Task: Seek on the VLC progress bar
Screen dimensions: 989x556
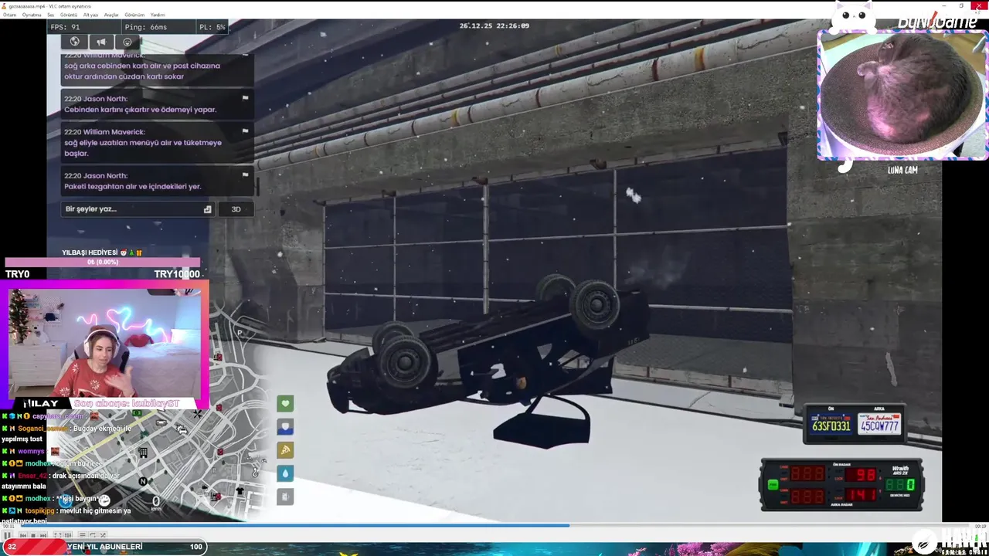Action: coord(494,526)
